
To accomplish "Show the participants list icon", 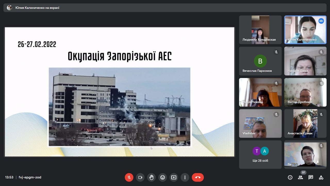I will pyautogui.click(x=300, y=177).
